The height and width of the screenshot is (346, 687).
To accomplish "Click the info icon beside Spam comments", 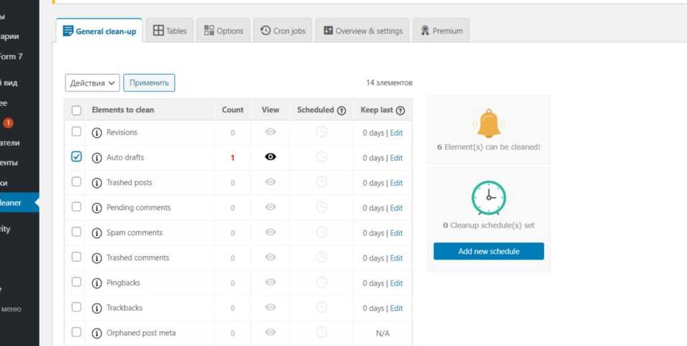I will [x=97, y=233].
